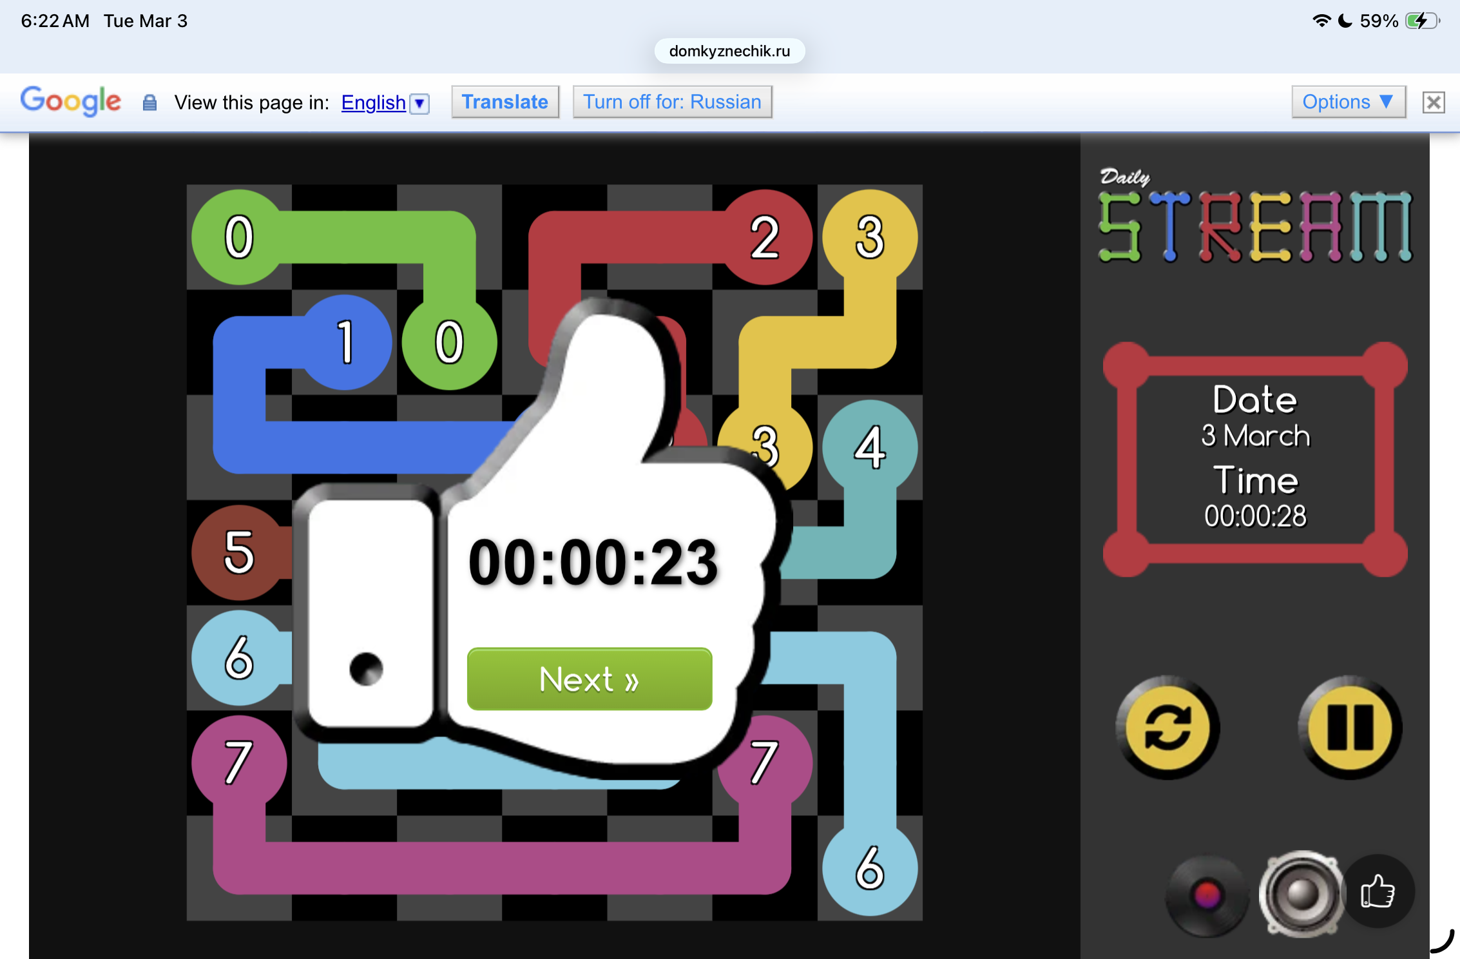Image resolution: width=1460 pixels, height=959 pixels.
Task: Tap the green 0 node top-left
Action: point(239,237)
